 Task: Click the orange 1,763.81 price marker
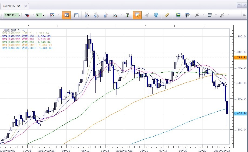click(240, 57)
